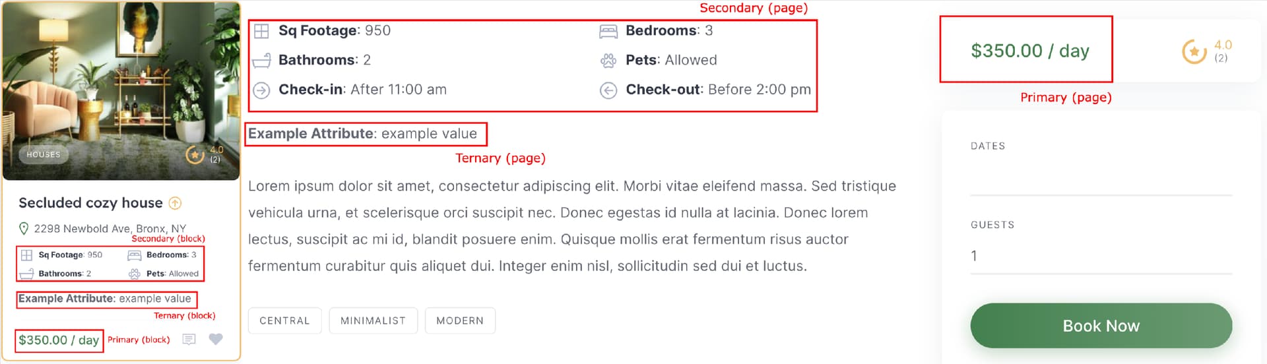Click the heart favorite icon on the listing card
The width and height of the screenshot is (1267, 364).
point(216,339)
